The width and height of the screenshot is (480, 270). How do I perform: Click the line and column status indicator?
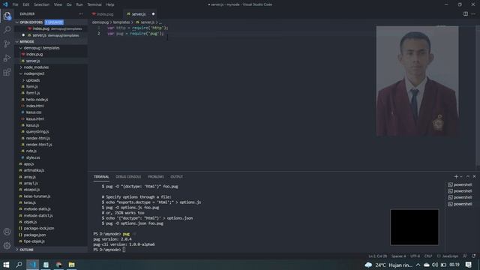377,256
